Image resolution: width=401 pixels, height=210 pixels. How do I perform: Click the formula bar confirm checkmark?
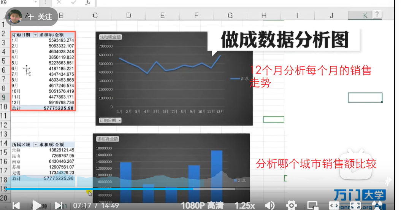pyautogui.click(x=74, y=2)
